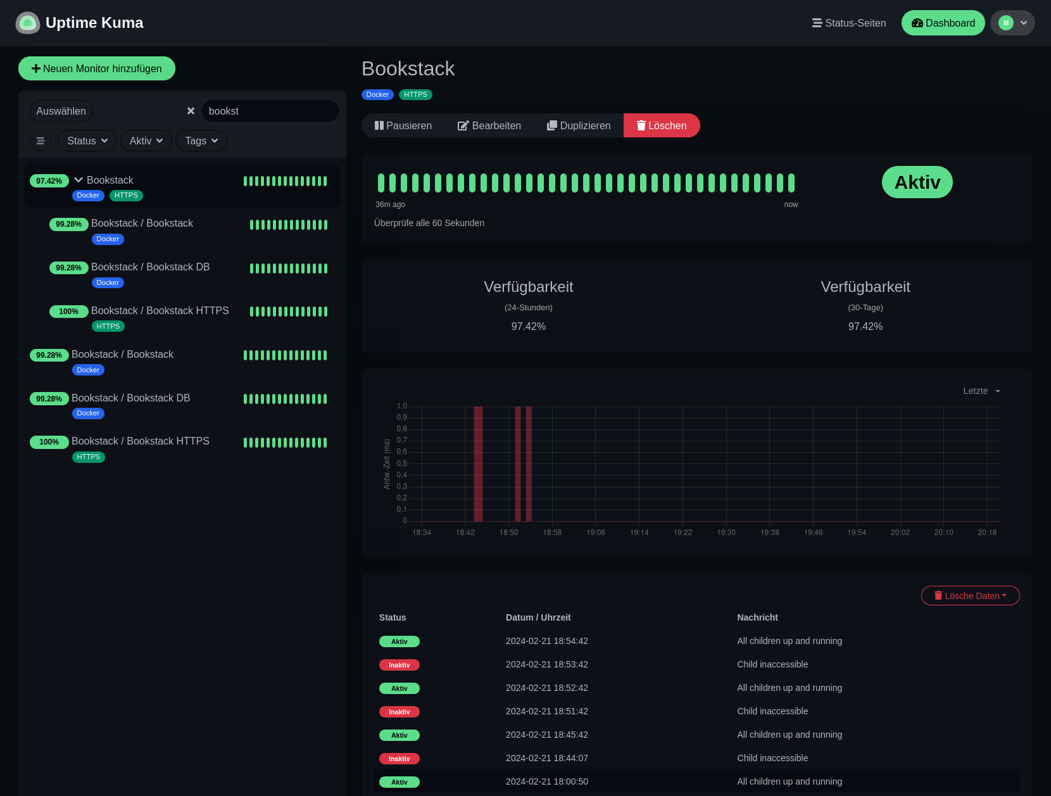Duplicate the monitor with Duplizieren
Viewport: 1051px width, 796px height.
[x=579, y=125]
